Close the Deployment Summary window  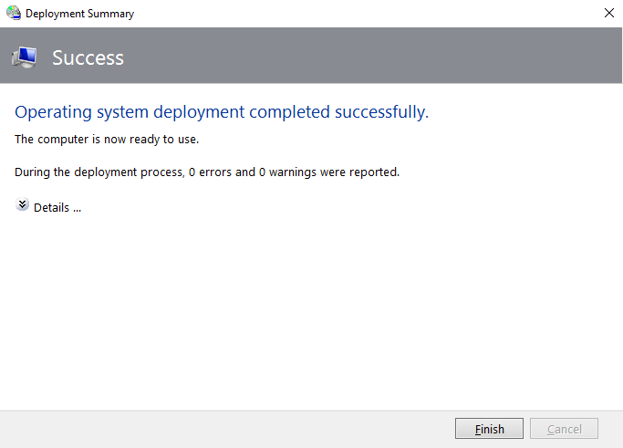click(608, 14)
